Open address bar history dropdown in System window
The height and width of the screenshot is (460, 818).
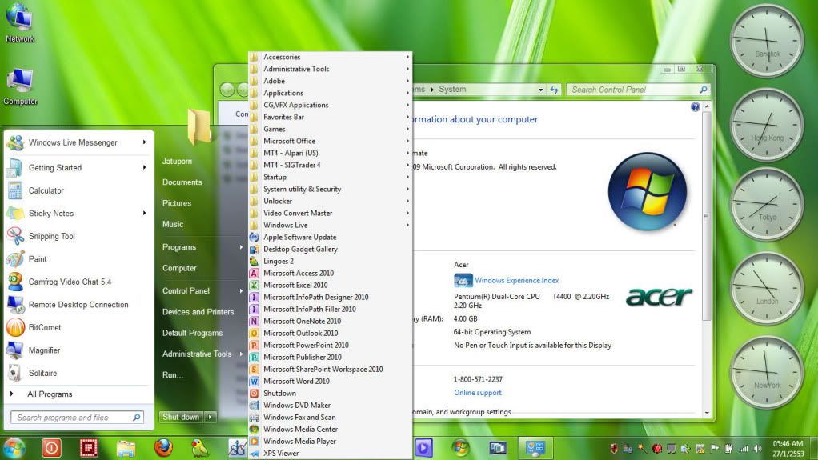point(540,90)
